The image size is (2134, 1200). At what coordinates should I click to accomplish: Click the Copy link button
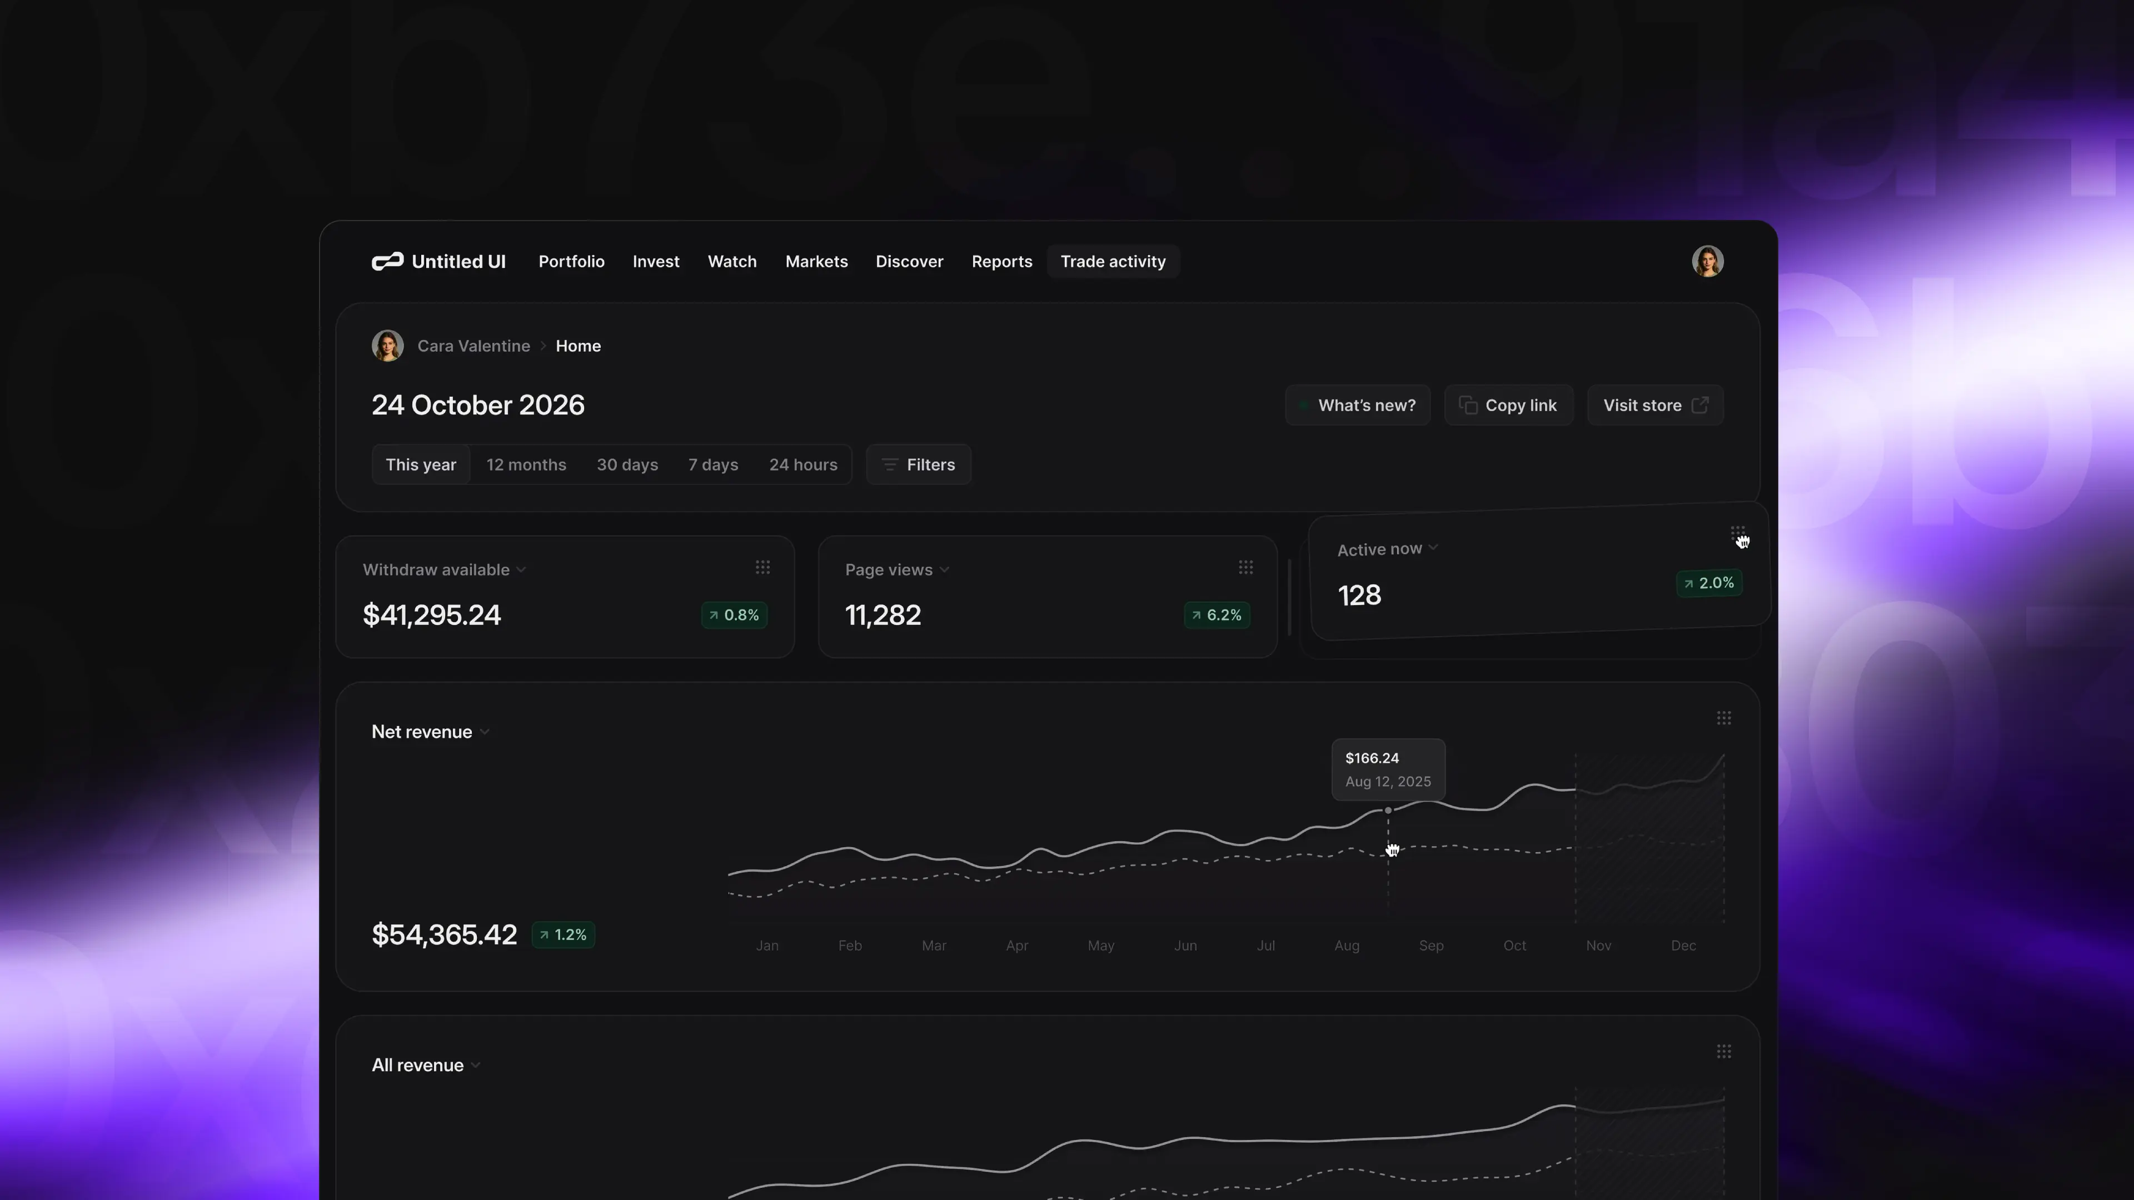point(1509,405)
